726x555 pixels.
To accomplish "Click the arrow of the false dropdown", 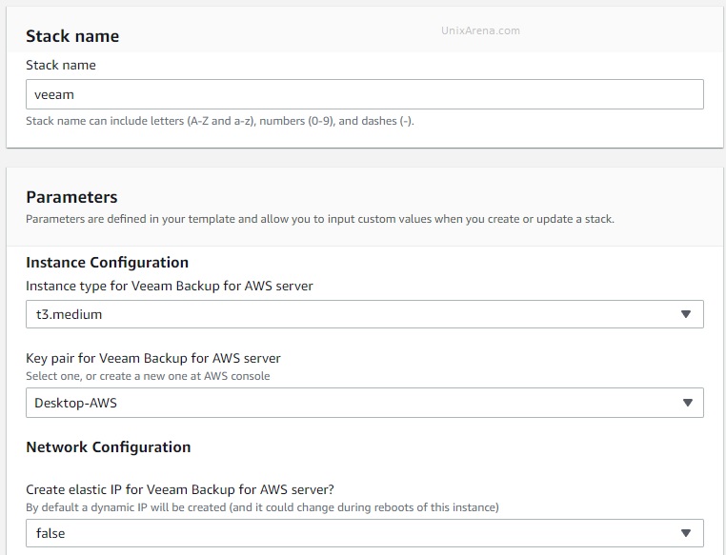I will coord(686,533).
